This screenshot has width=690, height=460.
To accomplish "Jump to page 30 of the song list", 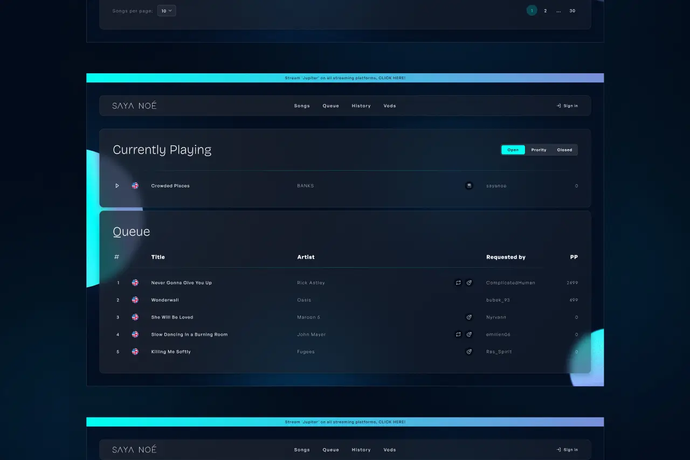I will [572, 10].
